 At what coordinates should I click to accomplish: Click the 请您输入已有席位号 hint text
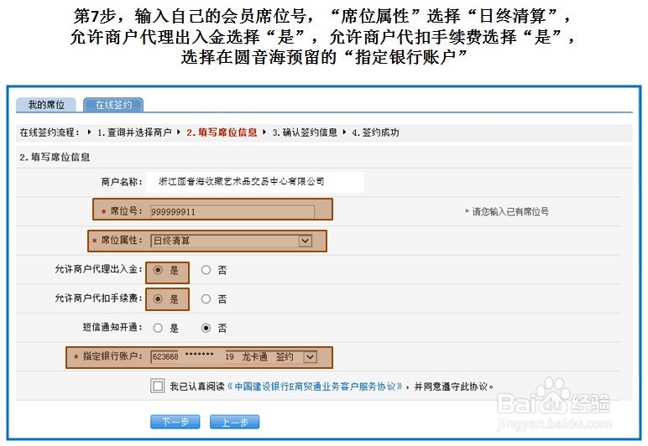click(510, 211)
